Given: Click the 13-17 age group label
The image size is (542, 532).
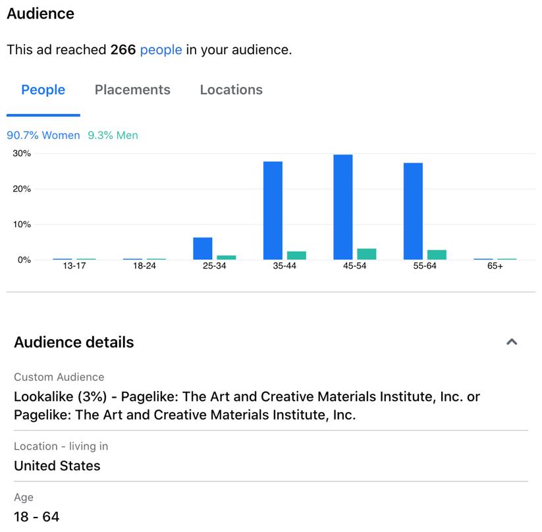Looking at the screenshot, I should tap(74, 267).
